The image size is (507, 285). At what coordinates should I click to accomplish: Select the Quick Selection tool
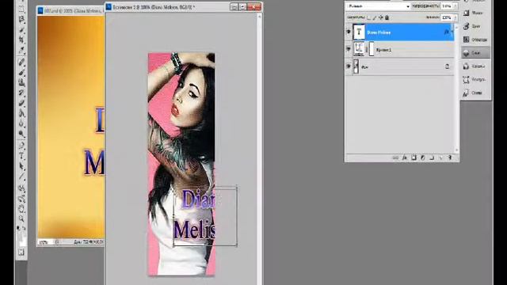(21, 30)
